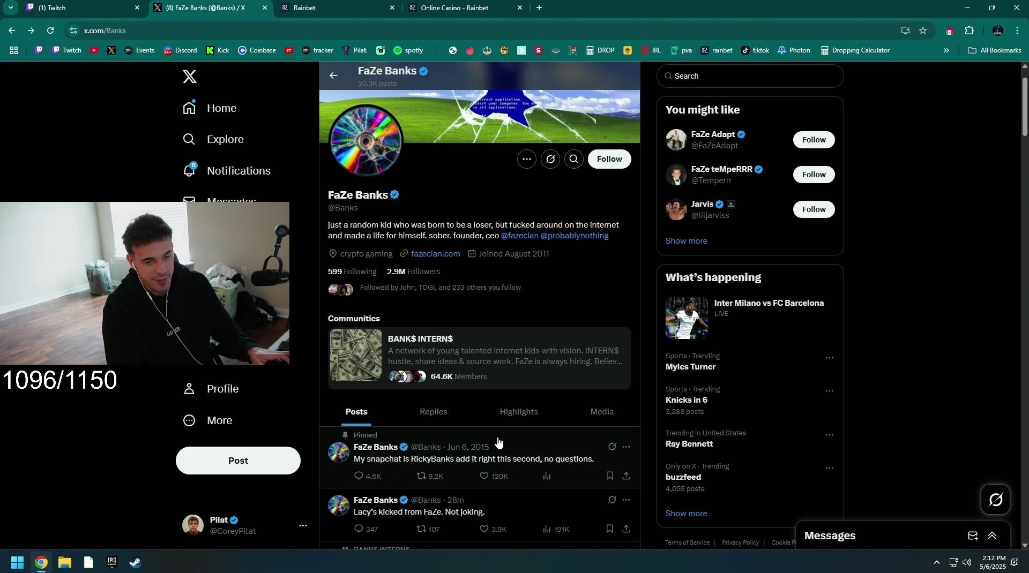Open FaZe Banks profile more options

click(527, 159)
